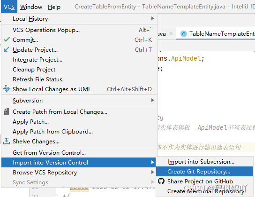Viewport: 255px width, 197px height.
Task: Click the Create Patch icon
Action: tap(7, 111)
